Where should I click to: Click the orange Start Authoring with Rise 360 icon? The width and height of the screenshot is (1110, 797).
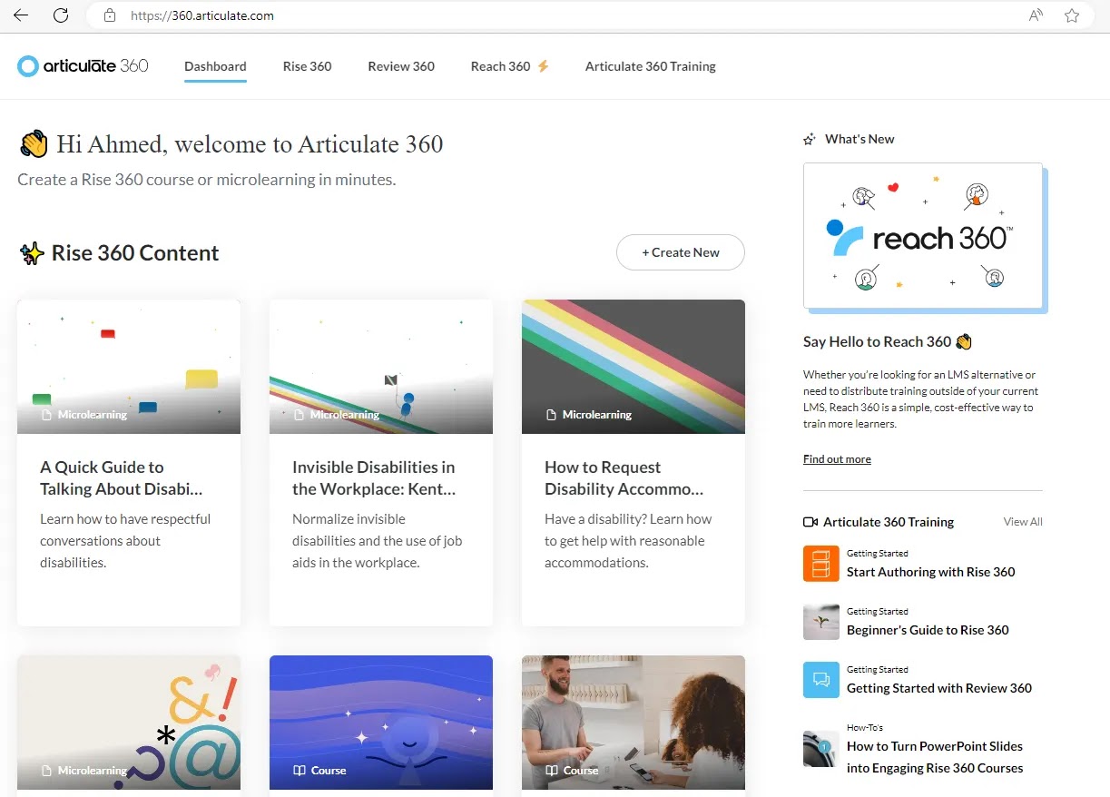(x=821, y=564)
